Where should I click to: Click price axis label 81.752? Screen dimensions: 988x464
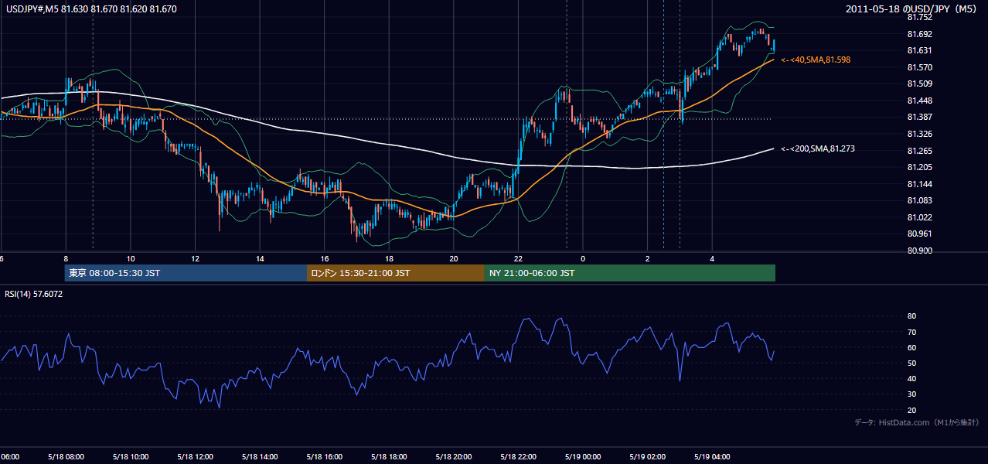coord(918,17)
